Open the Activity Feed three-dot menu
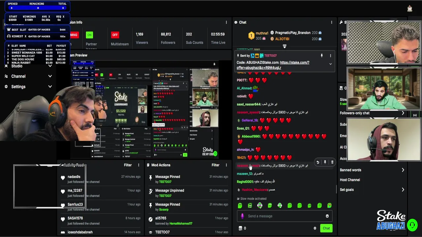 (138, 165)
